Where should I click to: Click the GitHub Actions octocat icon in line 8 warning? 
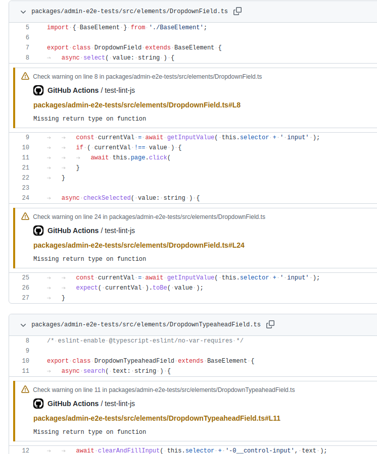pos(38,90)
